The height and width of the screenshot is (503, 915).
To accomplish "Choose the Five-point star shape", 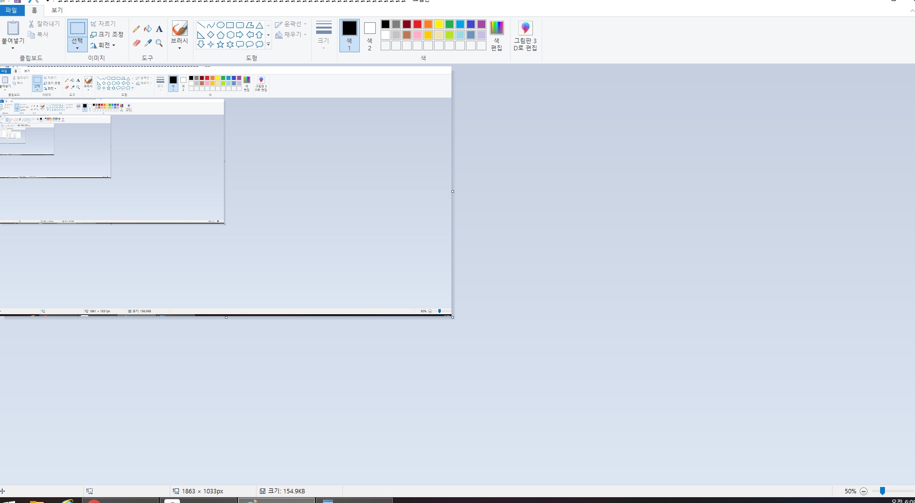I will tap(220, 45).
